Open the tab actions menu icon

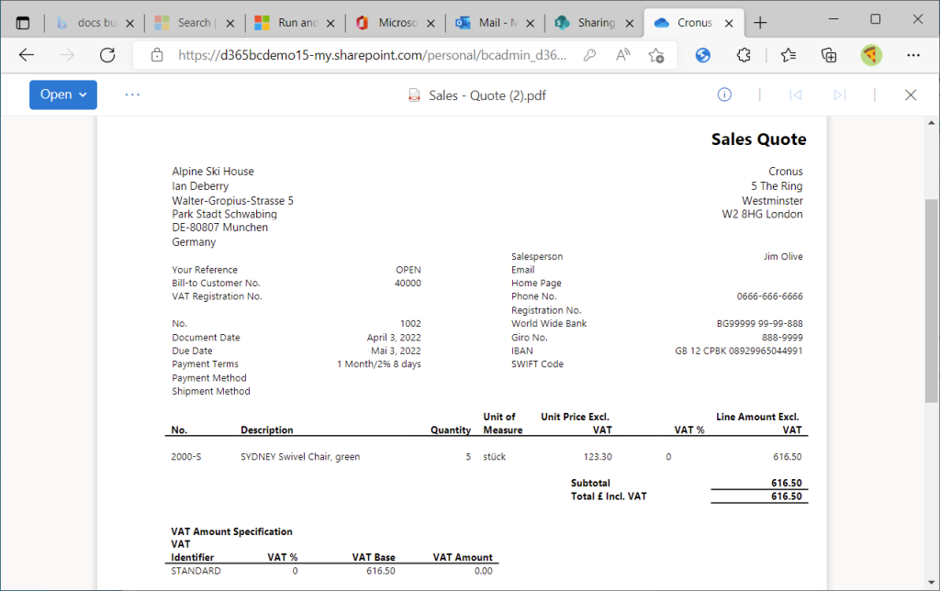(x=23, y=23)
